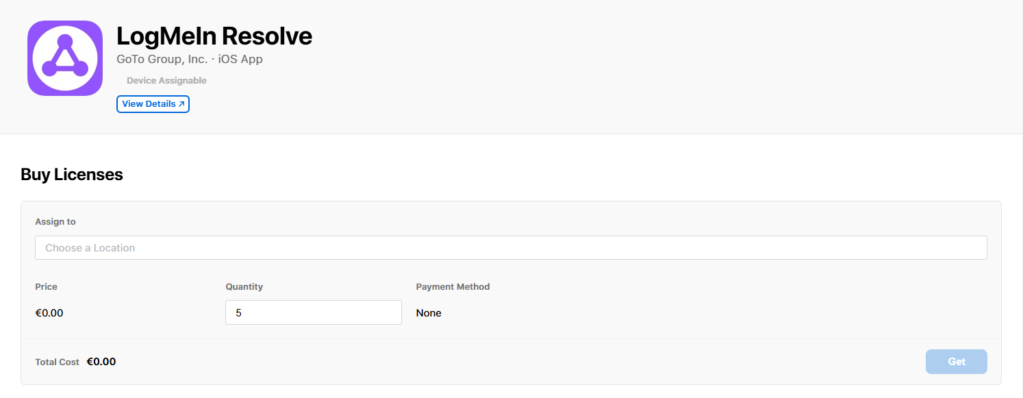Click the iOS App platform text

click(240, 59)
